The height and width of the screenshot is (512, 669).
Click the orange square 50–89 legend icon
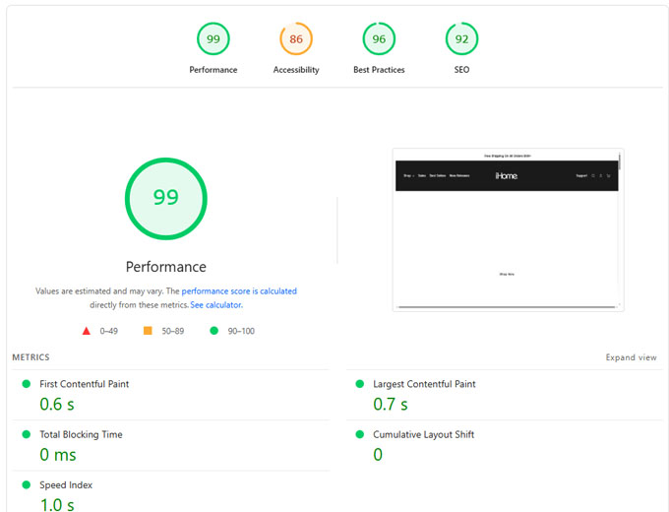[x=148, y=331]
